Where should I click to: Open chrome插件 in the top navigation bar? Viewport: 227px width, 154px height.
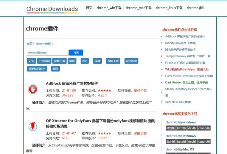[x=196, y=8]
